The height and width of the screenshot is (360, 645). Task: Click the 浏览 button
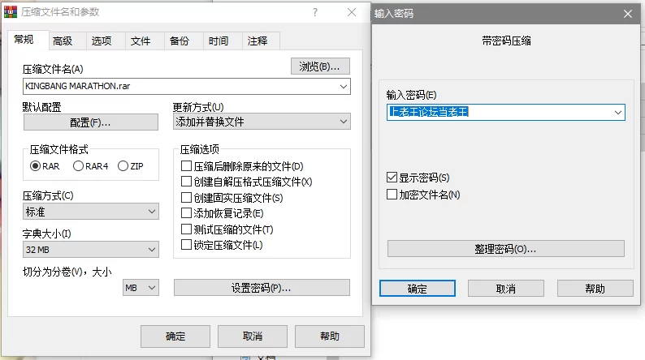[x=319, y=66]
